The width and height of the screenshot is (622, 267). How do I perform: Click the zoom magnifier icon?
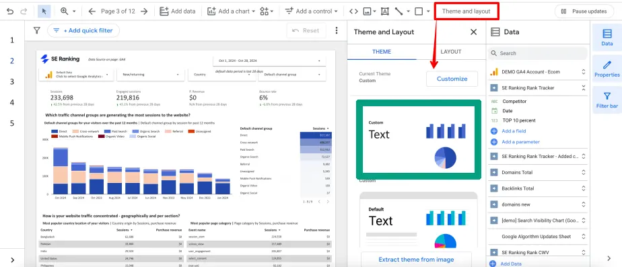pos(64,11)
